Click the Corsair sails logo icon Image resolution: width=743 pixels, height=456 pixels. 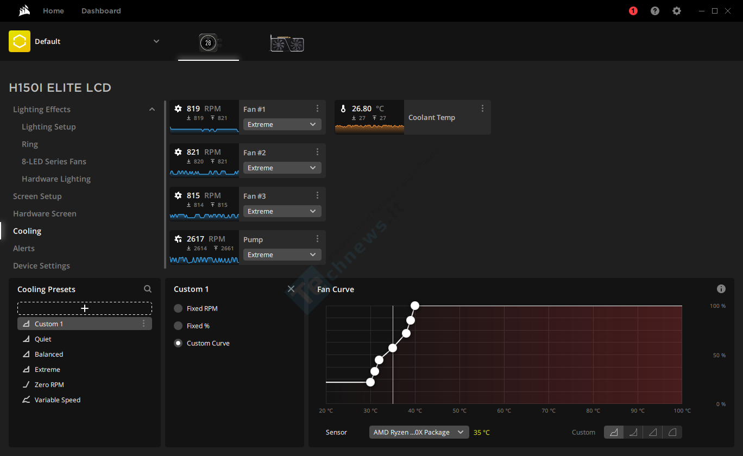click(x=23, y=10)
